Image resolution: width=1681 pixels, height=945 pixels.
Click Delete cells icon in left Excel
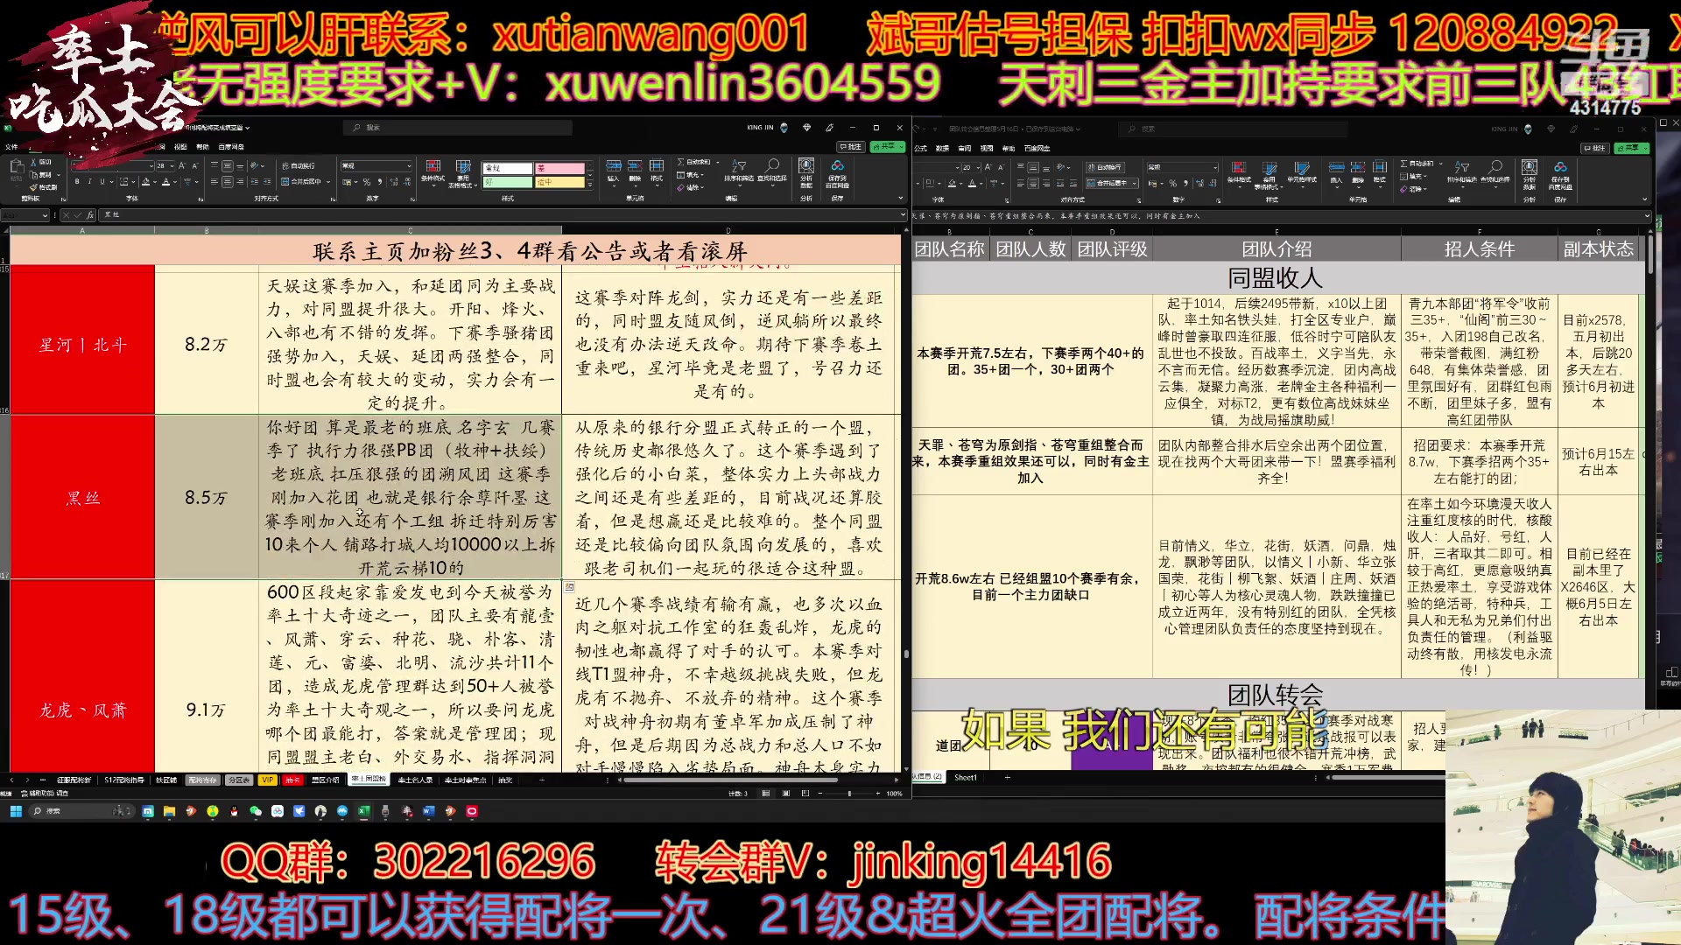(635, 166)
